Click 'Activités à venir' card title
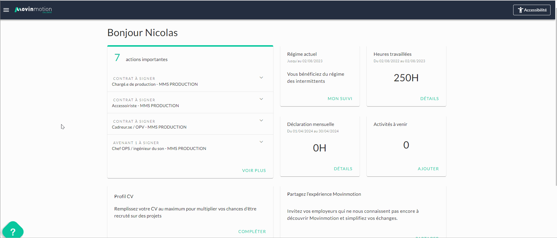The width and height of the screenshot is (557, 238). click(390, 124)
